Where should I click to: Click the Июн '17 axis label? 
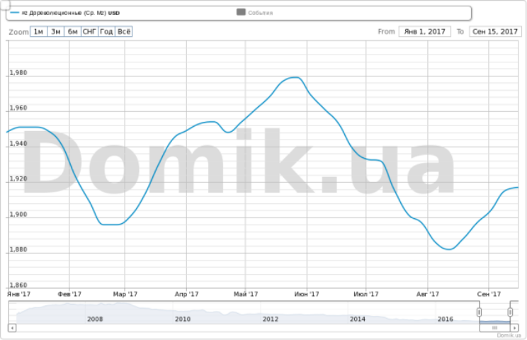(x=307, y=294)
